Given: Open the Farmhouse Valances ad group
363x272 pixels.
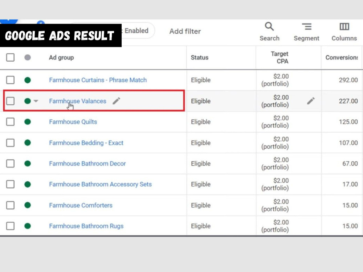Looking at the screenshot, I should tap(78, 101).
